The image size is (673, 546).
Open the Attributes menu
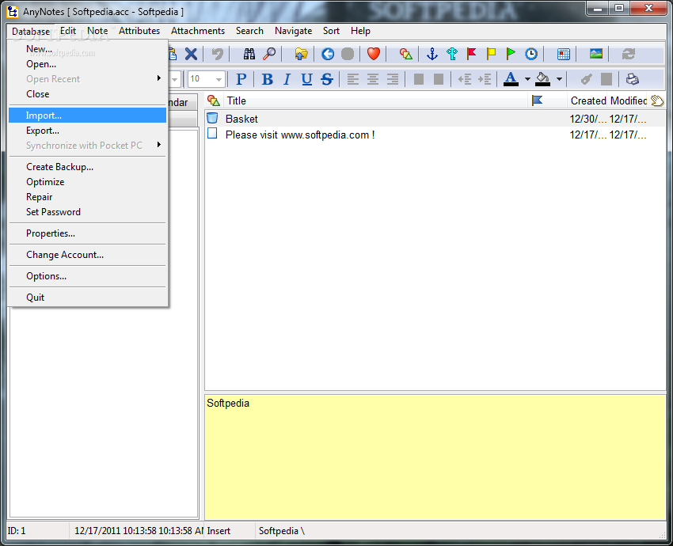tap(139, 31)
